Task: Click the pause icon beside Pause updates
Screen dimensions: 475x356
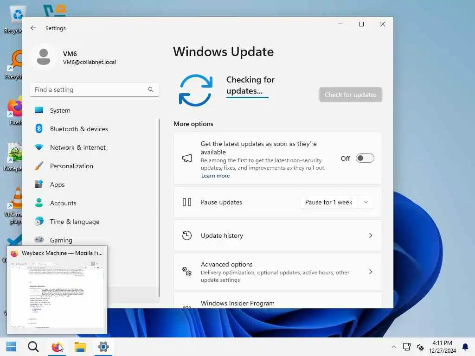Action: 187,202
